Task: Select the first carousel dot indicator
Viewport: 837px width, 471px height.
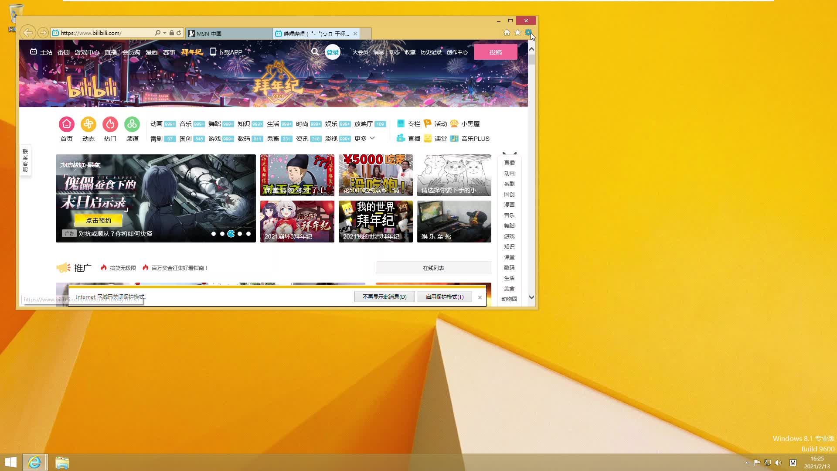Action: coord(214,234)
